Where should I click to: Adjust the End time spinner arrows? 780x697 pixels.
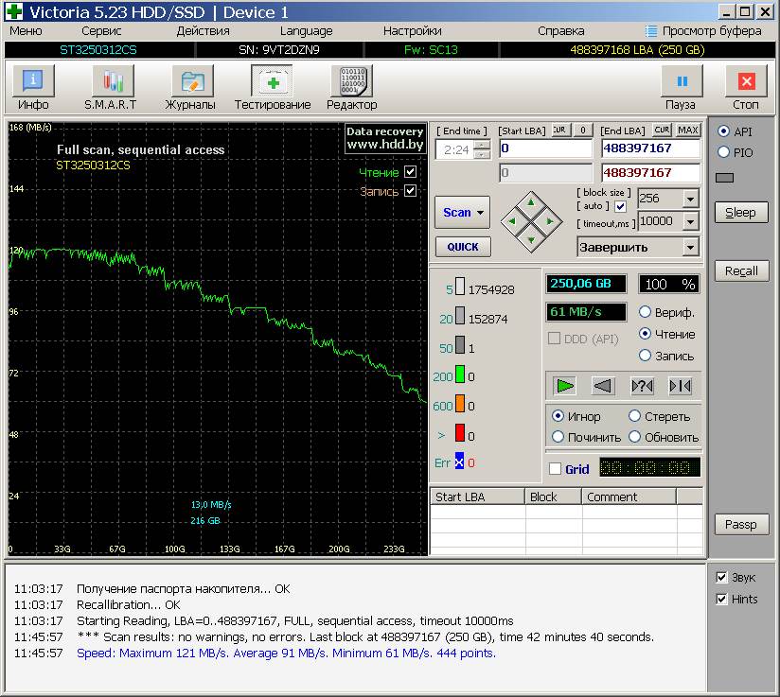(x=482, y=149)
